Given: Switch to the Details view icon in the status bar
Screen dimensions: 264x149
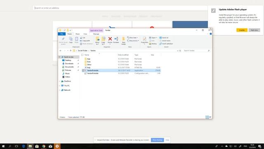Looking at the screenshot, I should [x=207, y=117].
